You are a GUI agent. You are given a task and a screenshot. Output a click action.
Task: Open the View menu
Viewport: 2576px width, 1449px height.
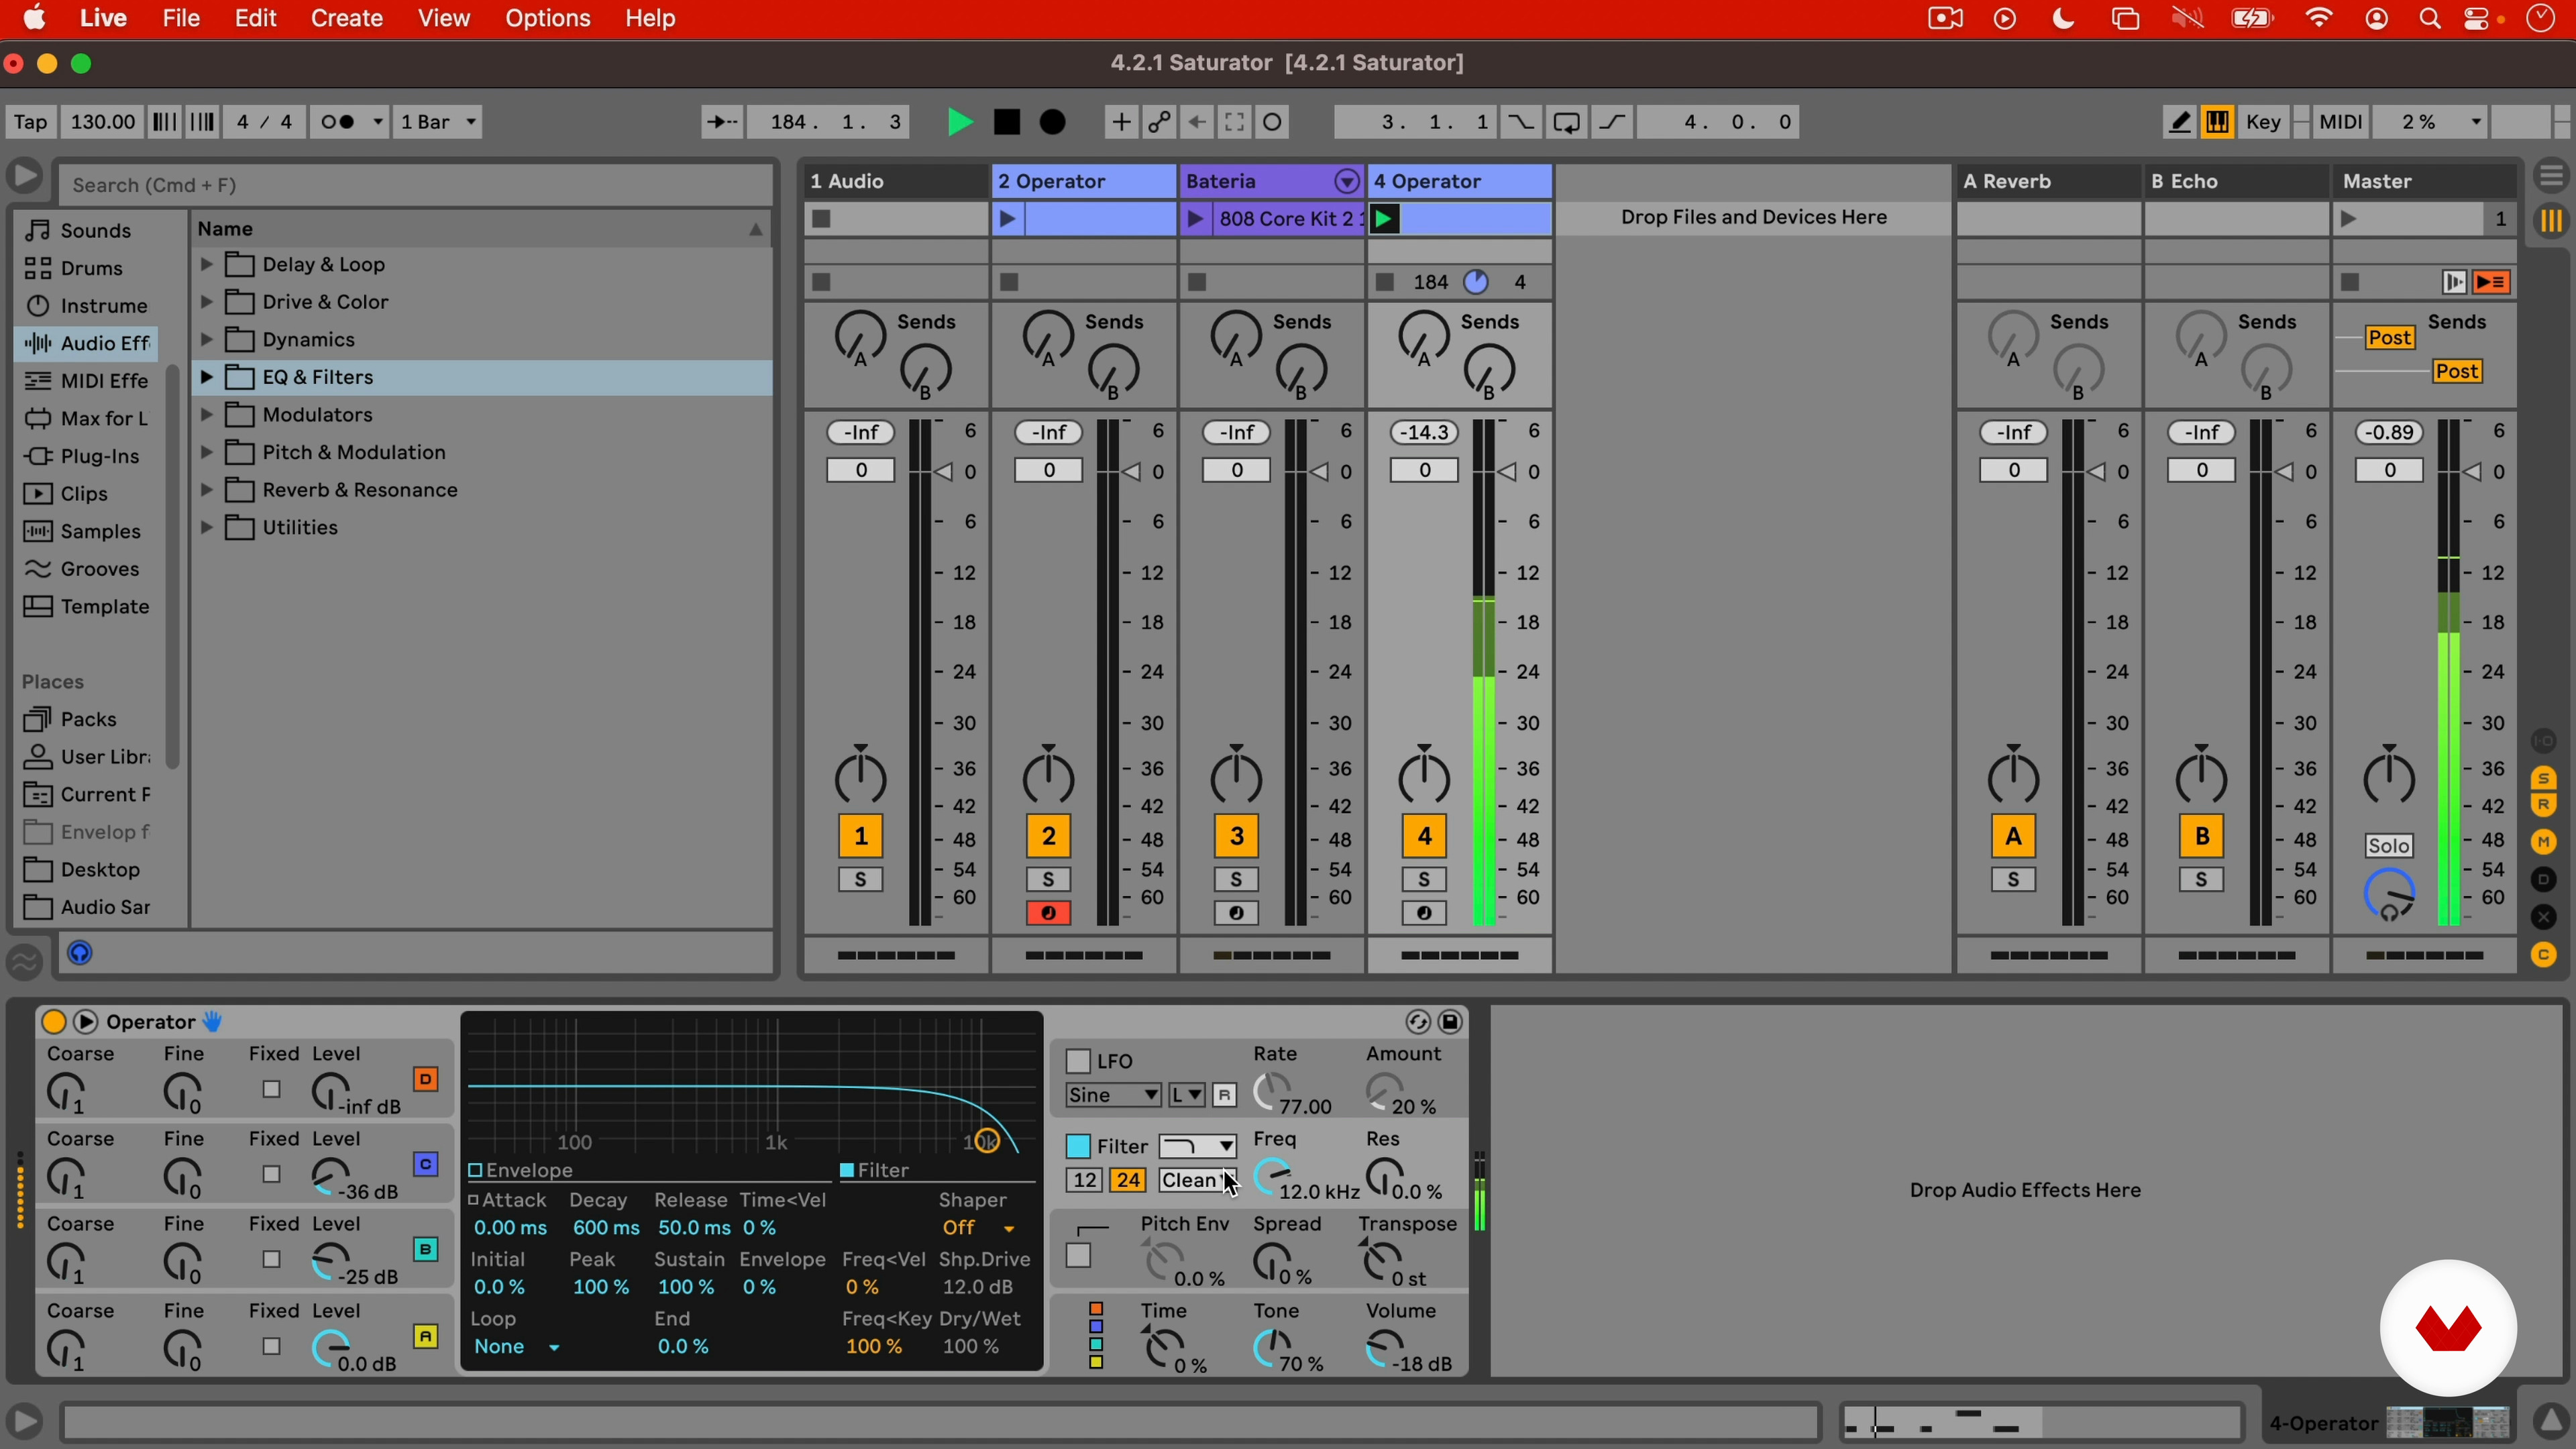444,18
